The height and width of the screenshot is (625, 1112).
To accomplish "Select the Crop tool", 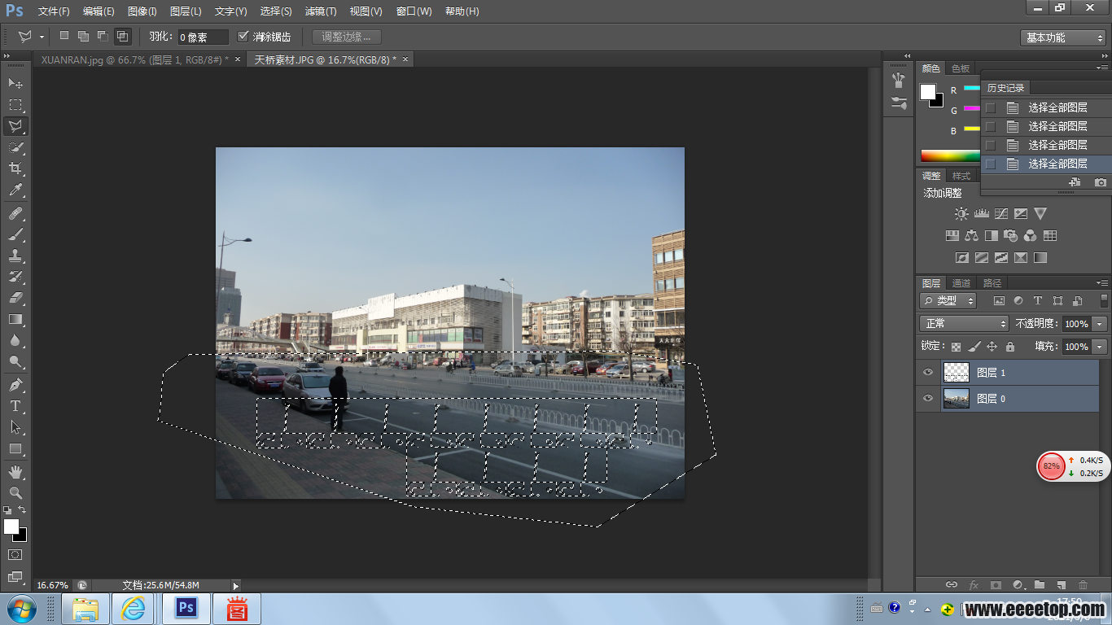I will pos(15,168).
